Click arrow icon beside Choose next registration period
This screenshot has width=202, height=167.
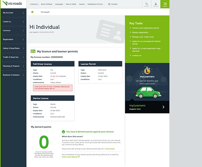[130, 28]
